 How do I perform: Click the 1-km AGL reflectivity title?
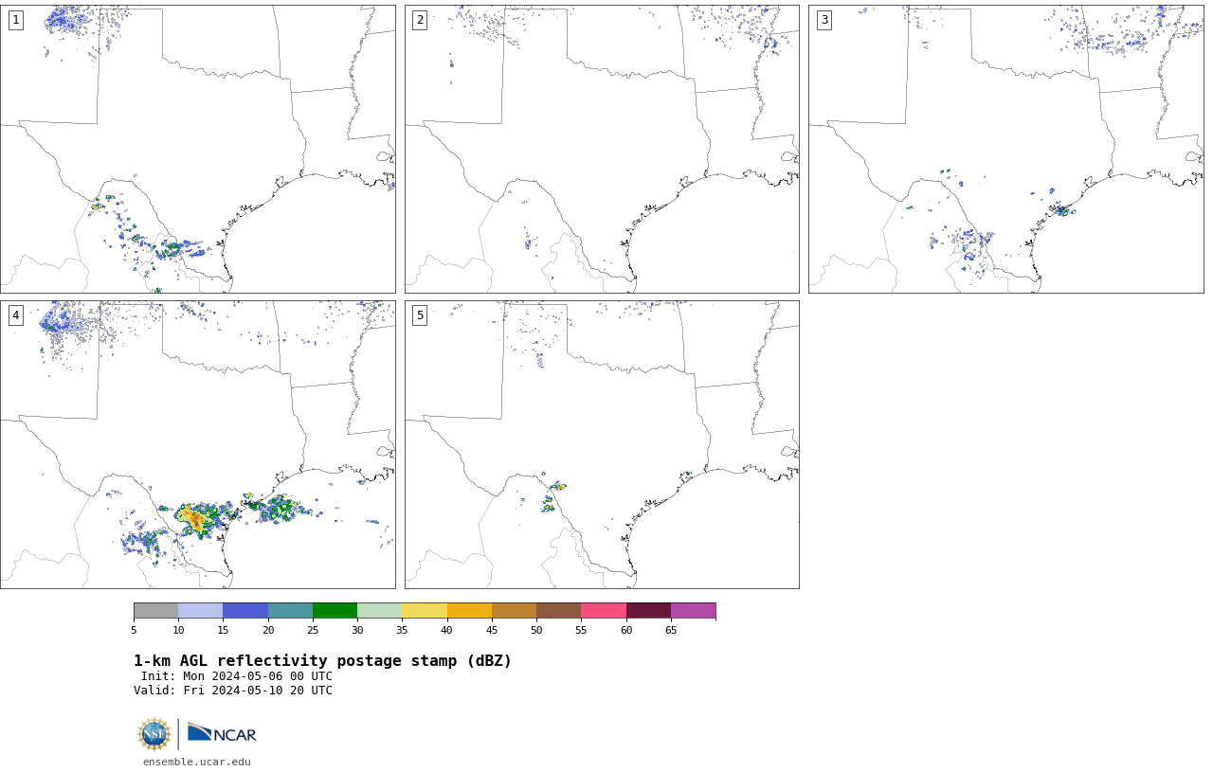[x=322, y=661]
